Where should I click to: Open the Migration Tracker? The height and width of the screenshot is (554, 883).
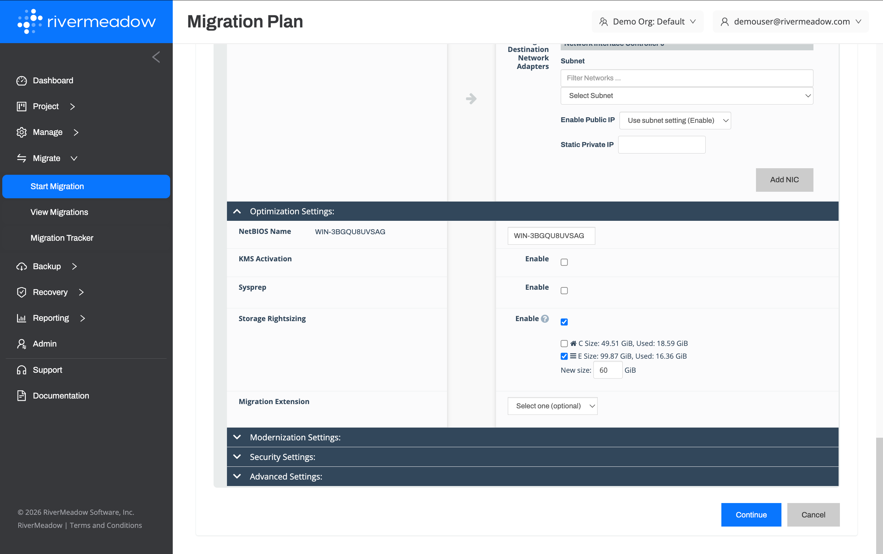coord(62,238)
